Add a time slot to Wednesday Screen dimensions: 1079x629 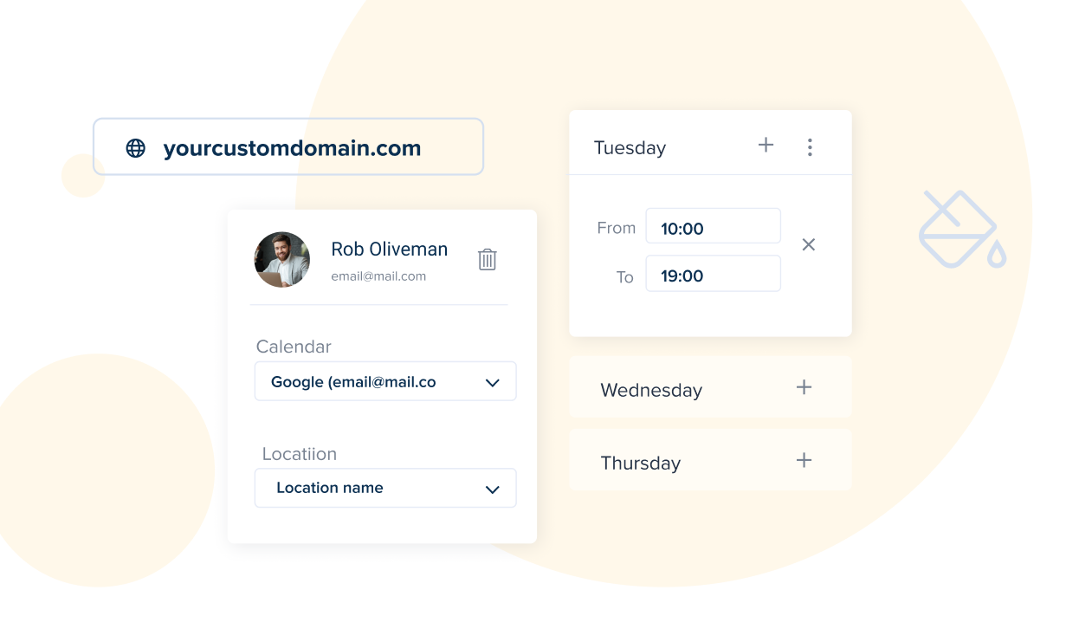coord(804,387)
